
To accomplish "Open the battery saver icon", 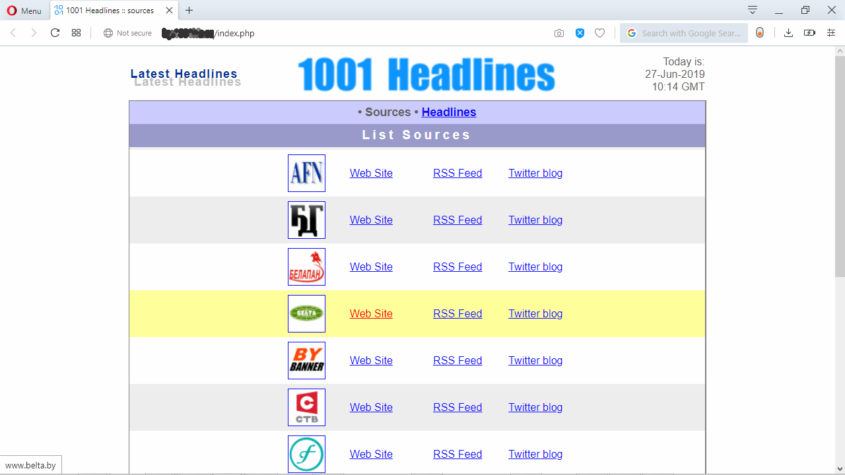I will click(809, 33).
